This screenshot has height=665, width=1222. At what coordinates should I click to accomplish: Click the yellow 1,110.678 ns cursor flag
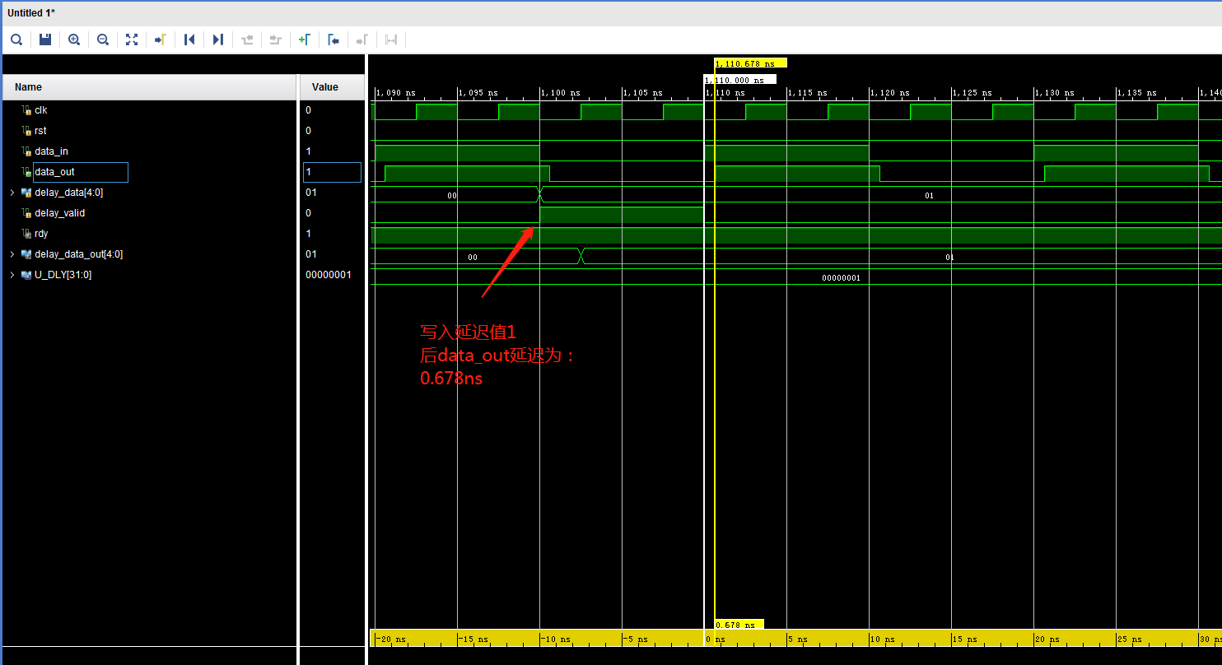point(750,63)
